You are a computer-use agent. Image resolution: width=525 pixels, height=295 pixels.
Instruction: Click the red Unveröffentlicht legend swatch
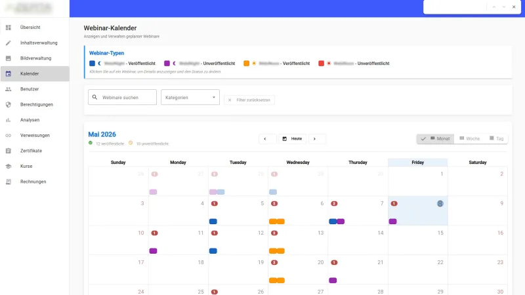[x=321, y=63]
